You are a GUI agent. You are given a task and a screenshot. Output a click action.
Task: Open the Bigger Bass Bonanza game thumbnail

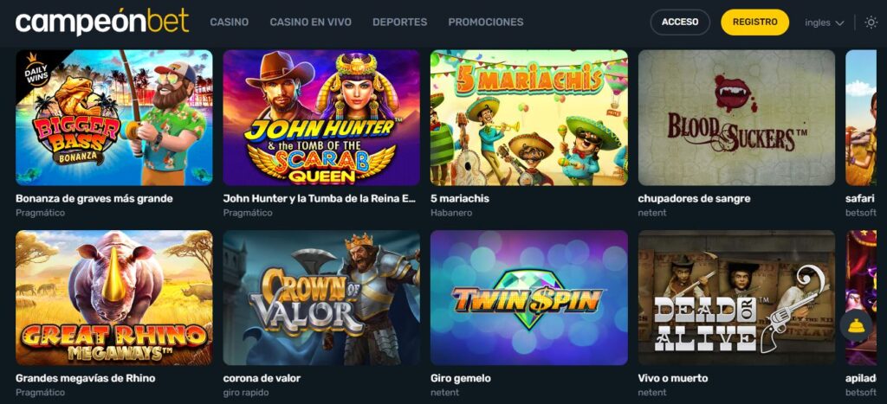click(114, 118)
